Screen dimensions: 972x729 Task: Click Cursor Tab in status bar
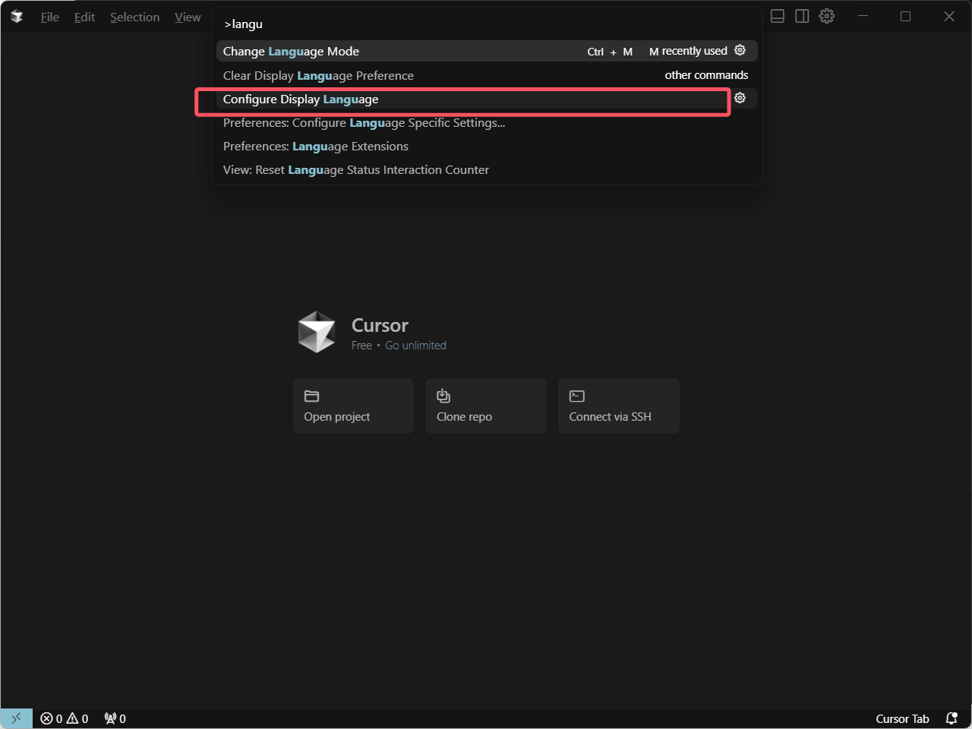click(902, 718)
